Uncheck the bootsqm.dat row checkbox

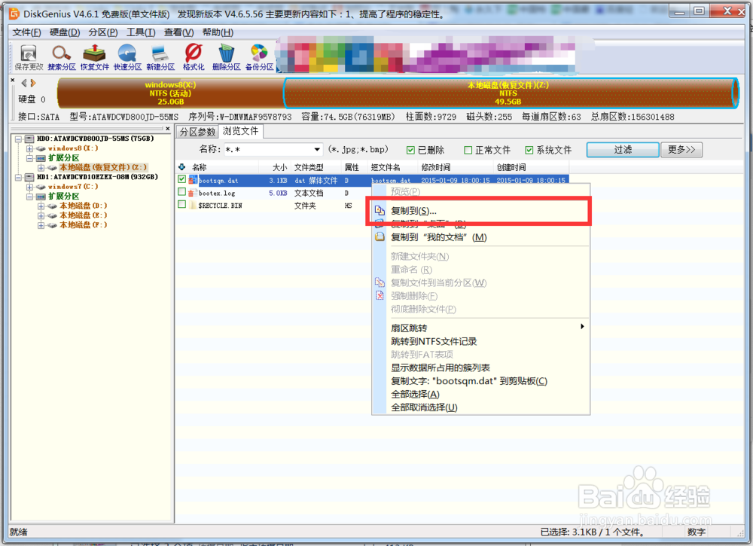pos(181,179)
